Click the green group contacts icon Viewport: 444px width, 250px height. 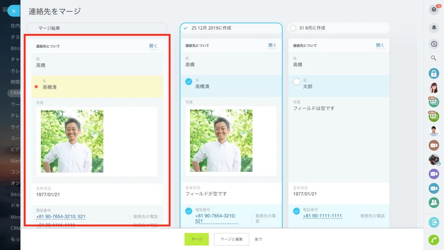[x=434, y=202]
